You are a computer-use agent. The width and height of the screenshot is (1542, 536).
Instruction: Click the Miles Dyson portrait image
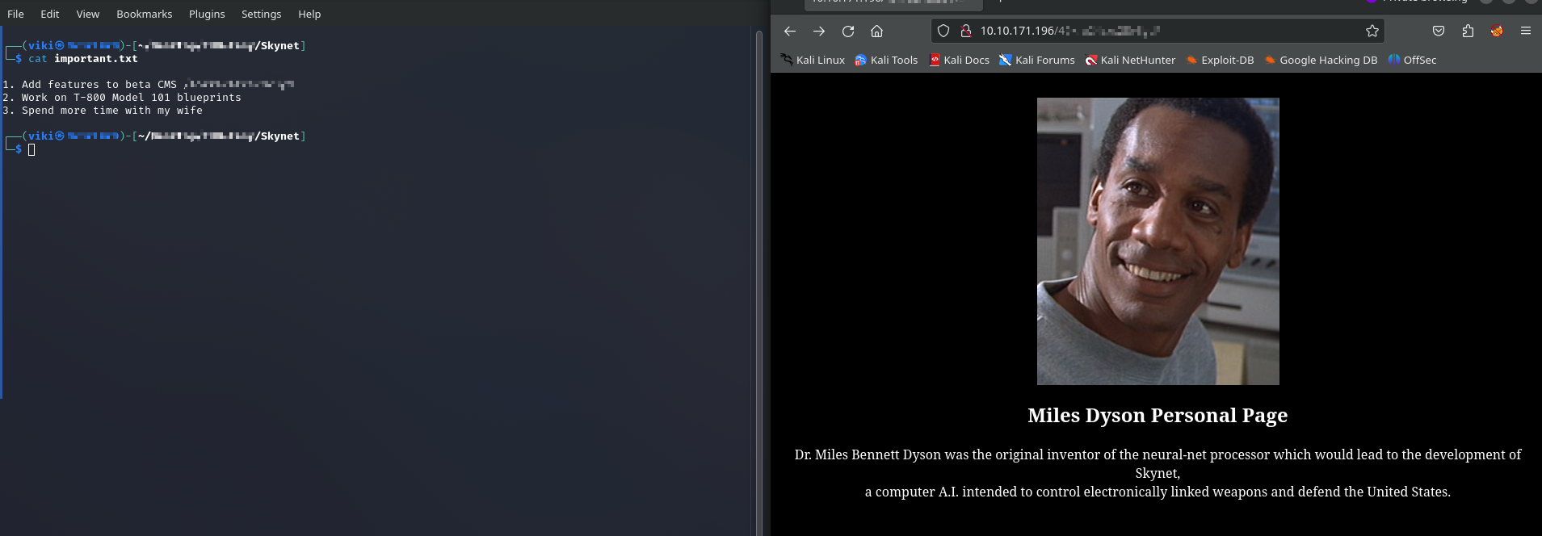1158,241
